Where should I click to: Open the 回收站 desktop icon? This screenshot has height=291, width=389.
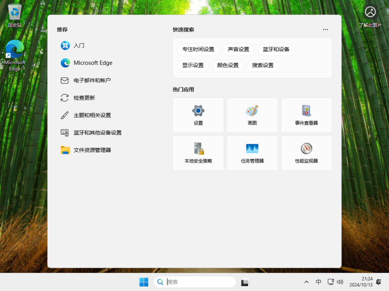tap(14, 13)
